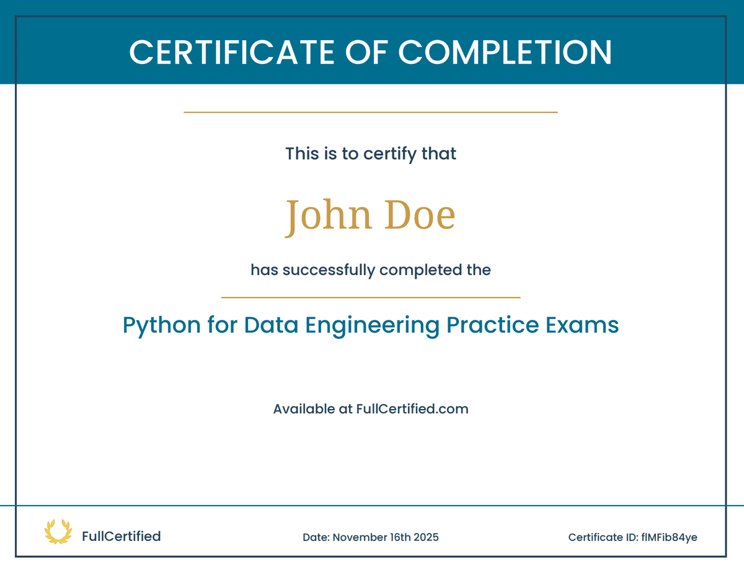Select the certificate ID fIMFib84ye
Screen dimensions: 744x572
[634, 538]
